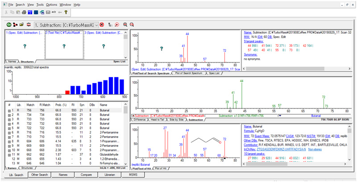The width and height of the screenshot is (357, 183).
Task: Expand hit row 10 2-Propanamin match 668
Action: 9,150
